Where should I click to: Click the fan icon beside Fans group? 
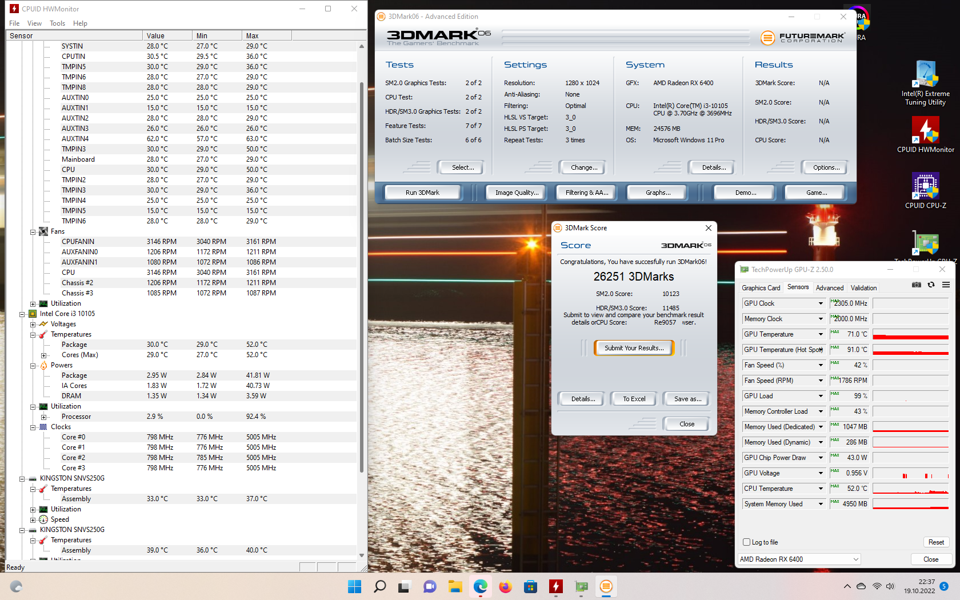tap(43, 231)
